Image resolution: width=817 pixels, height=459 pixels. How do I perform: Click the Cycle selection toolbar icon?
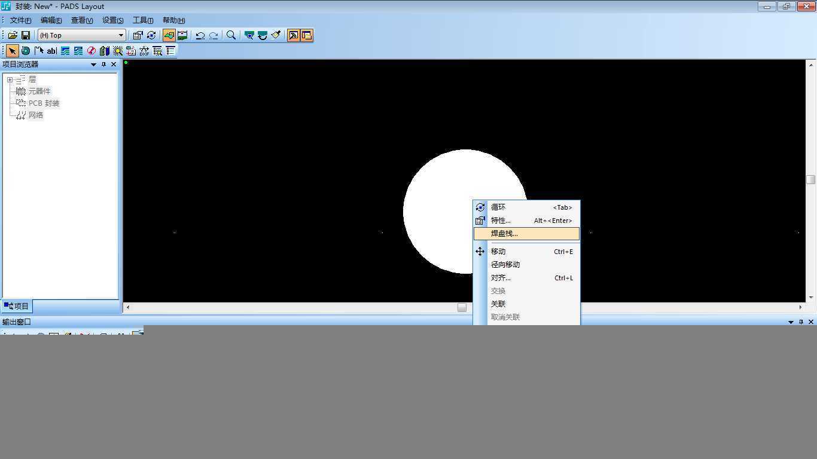click(151, 35)
